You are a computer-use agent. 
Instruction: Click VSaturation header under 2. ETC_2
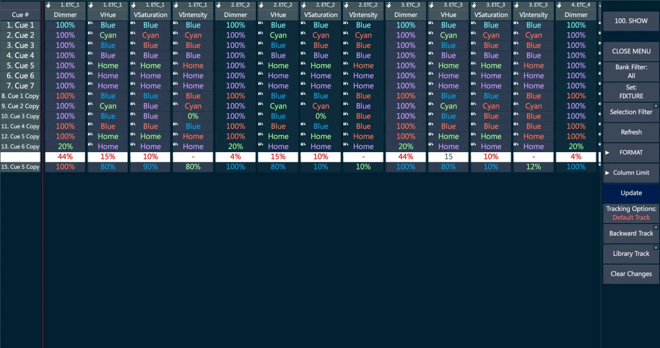click(x=321, y=15)
